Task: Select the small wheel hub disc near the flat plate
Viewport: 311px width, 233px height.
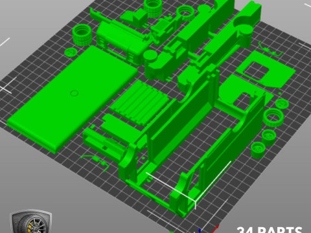Action: point(71,52)
